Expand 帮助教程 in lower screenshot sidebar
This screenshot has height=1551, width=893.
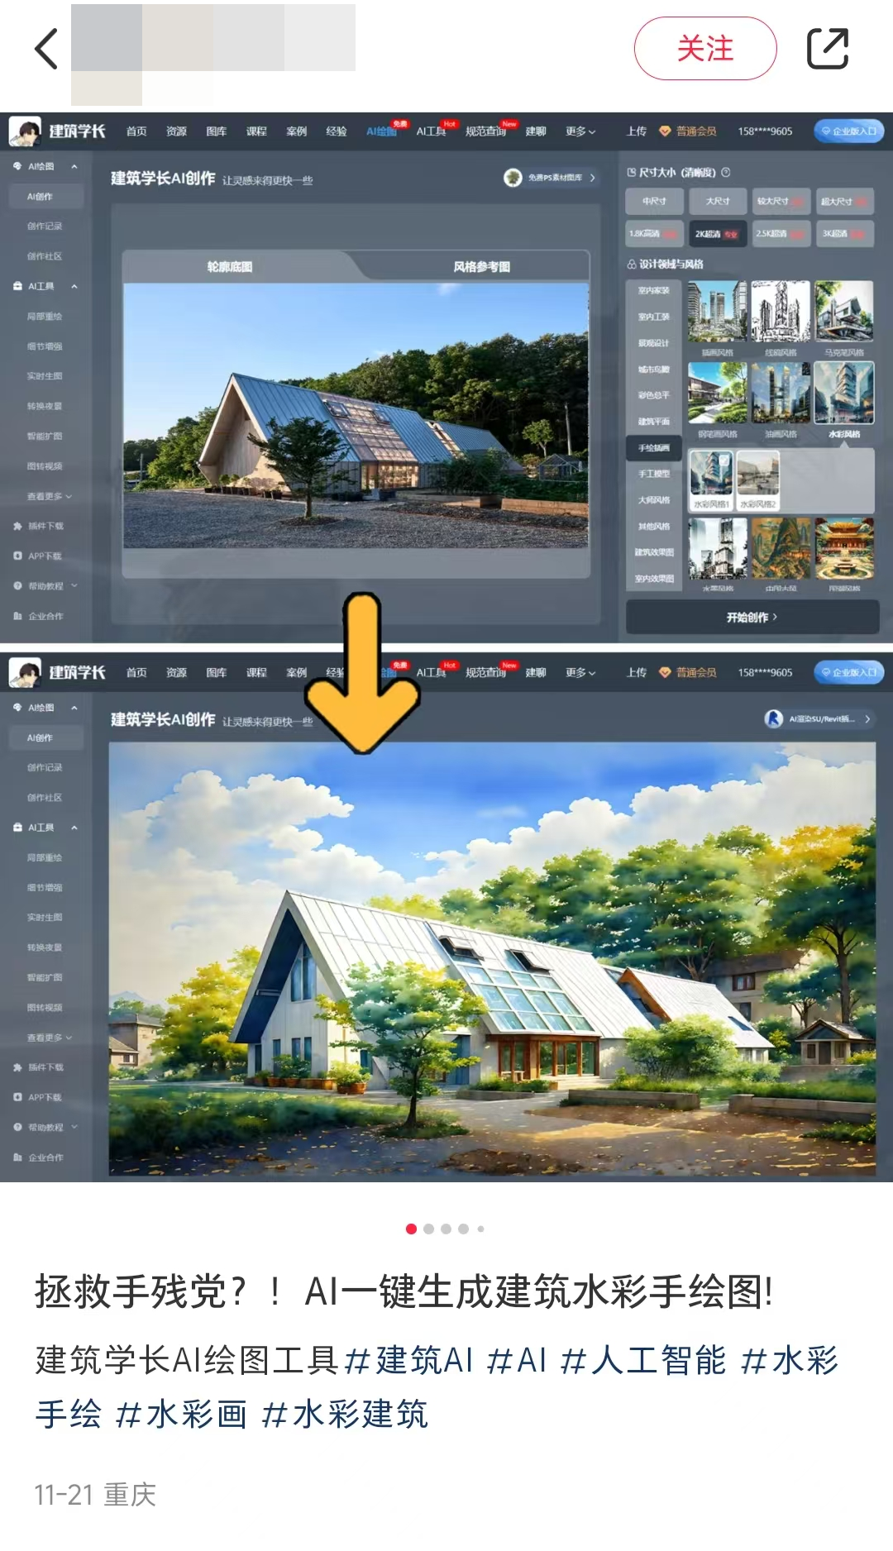(x=74, y=1127)
